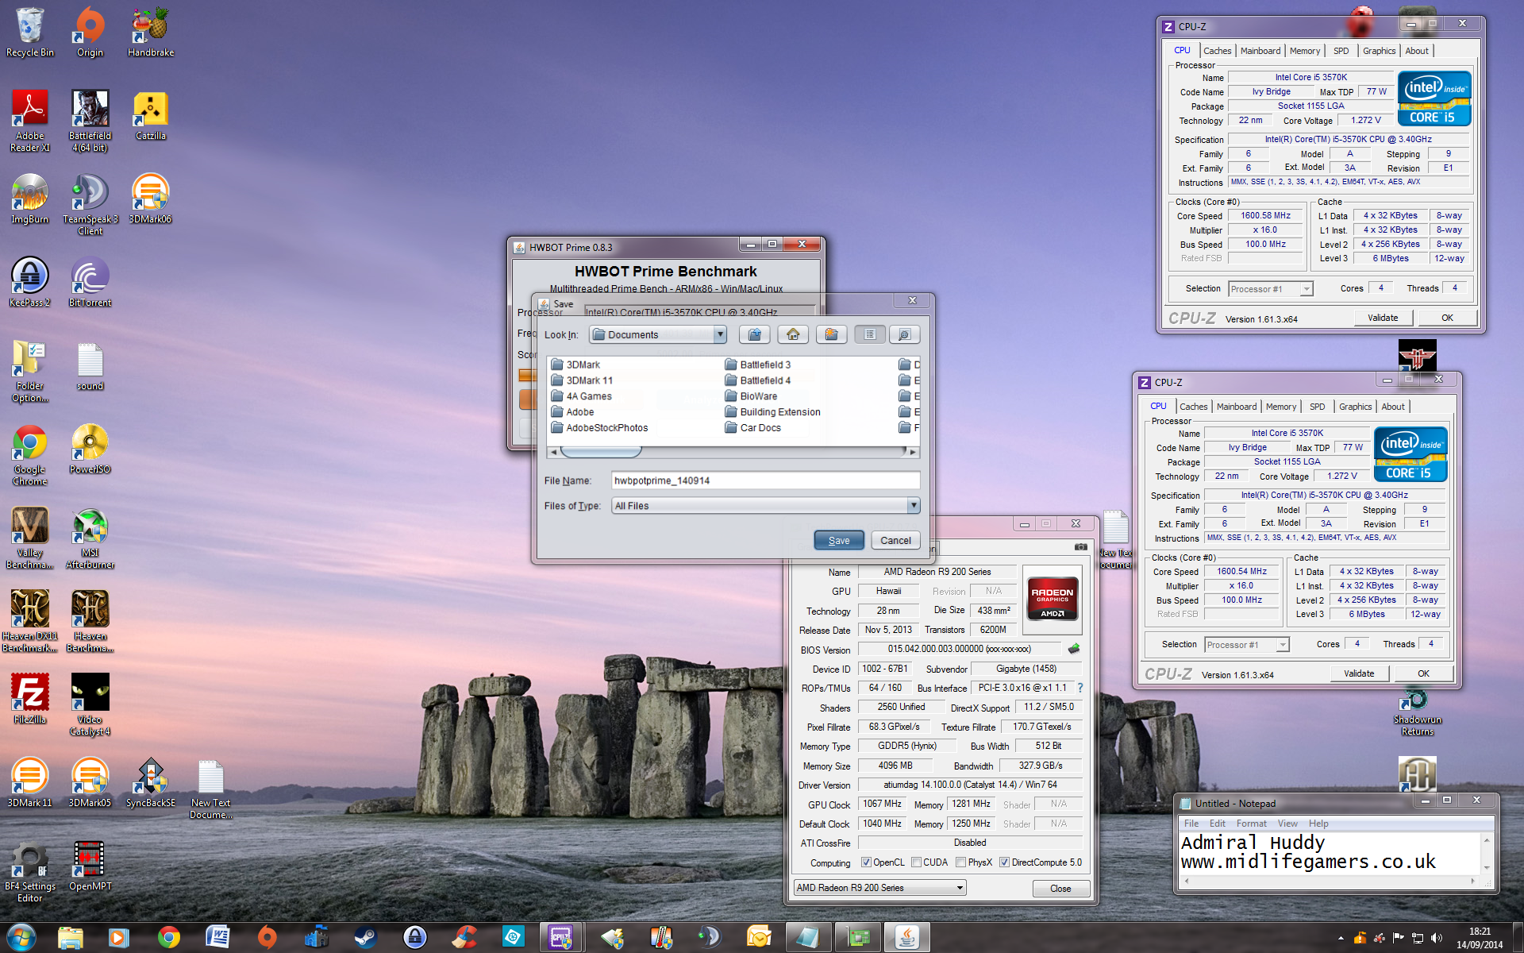Open Processor #1 selection in upper CPU-Z

click(1271, 289)
